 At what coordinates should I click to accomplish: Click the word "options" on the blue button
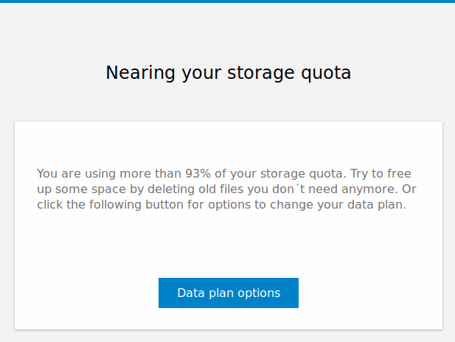tap(257, 293)
